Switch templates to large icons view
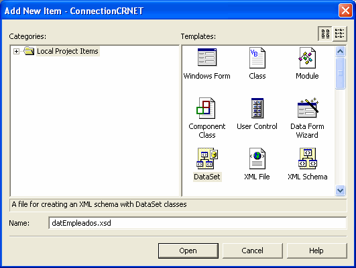This screenshot has height=268, width=356. point(325,34)
